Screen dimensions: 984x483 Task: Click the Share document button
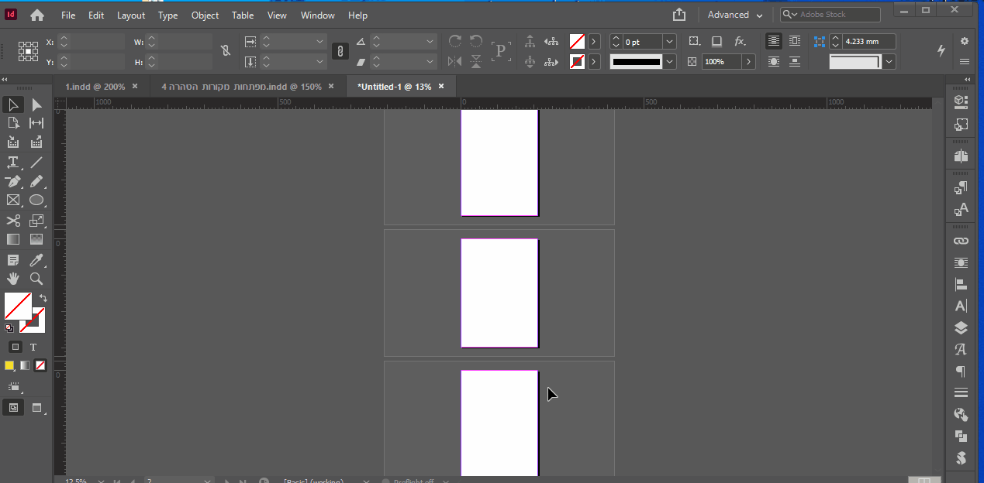pos(679,15)
